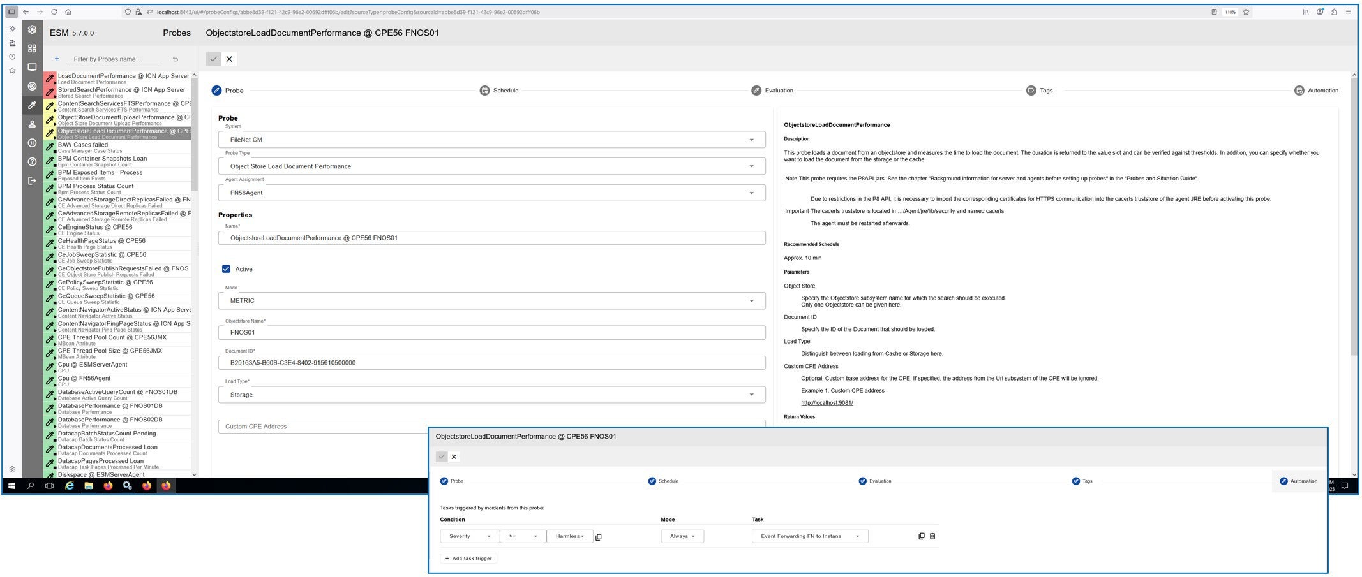Select Evaluation step in Automation overlay panel
Screen dimensions: 1362x577
coord(874,481)
